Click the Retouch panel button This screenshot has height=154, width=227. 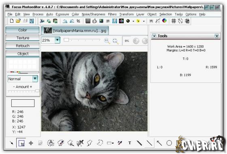click(23, 46)
